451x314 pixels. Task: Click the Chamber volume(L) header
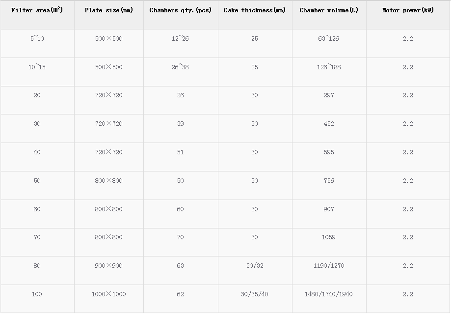click(329, 10)
